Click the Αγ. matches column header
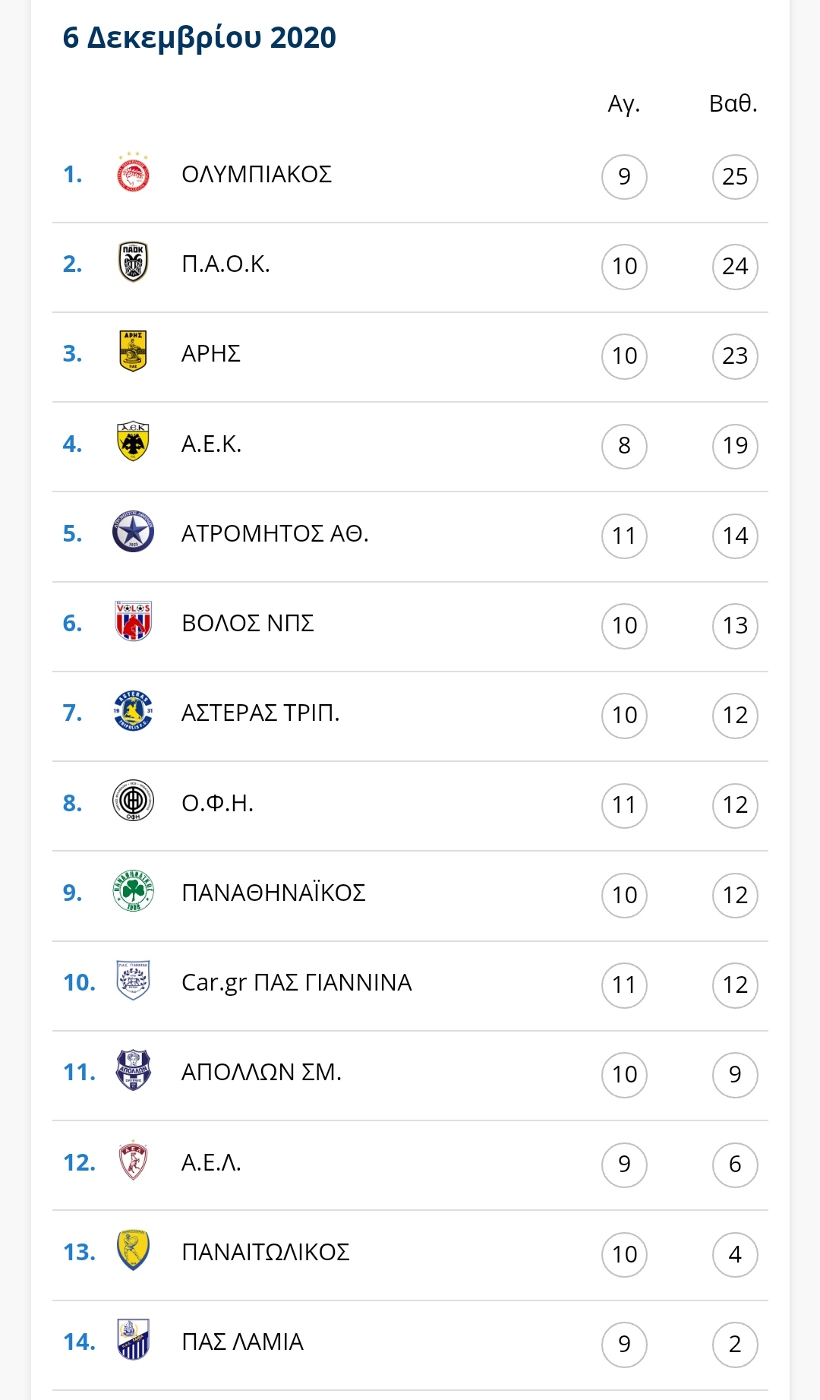The width and height of the screenshot is (820, 1400). 624,104
